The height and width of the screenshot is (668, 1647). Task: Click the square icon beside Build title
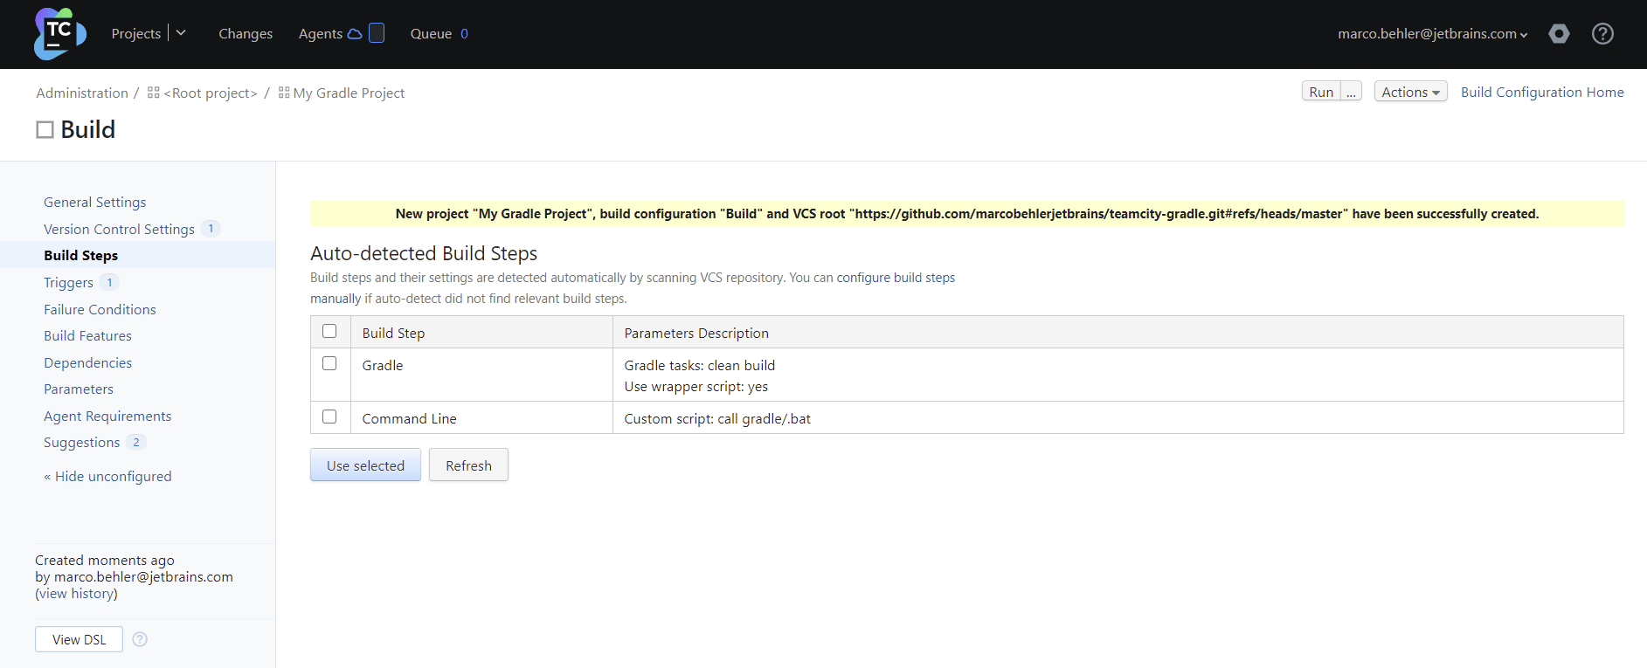(45, 130)
